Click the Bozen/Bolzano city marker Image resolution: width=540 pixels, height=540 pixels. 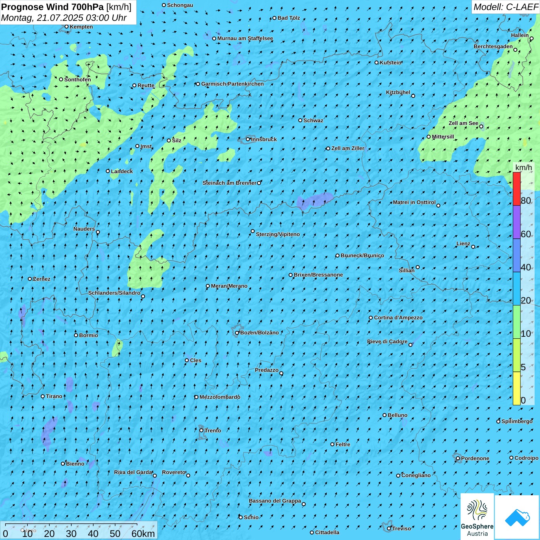pos(237,332)
